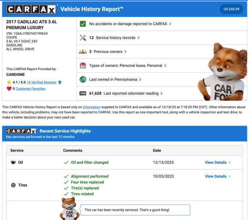Follow the 'information' link in disclaimer

click(x=91, y=107)
